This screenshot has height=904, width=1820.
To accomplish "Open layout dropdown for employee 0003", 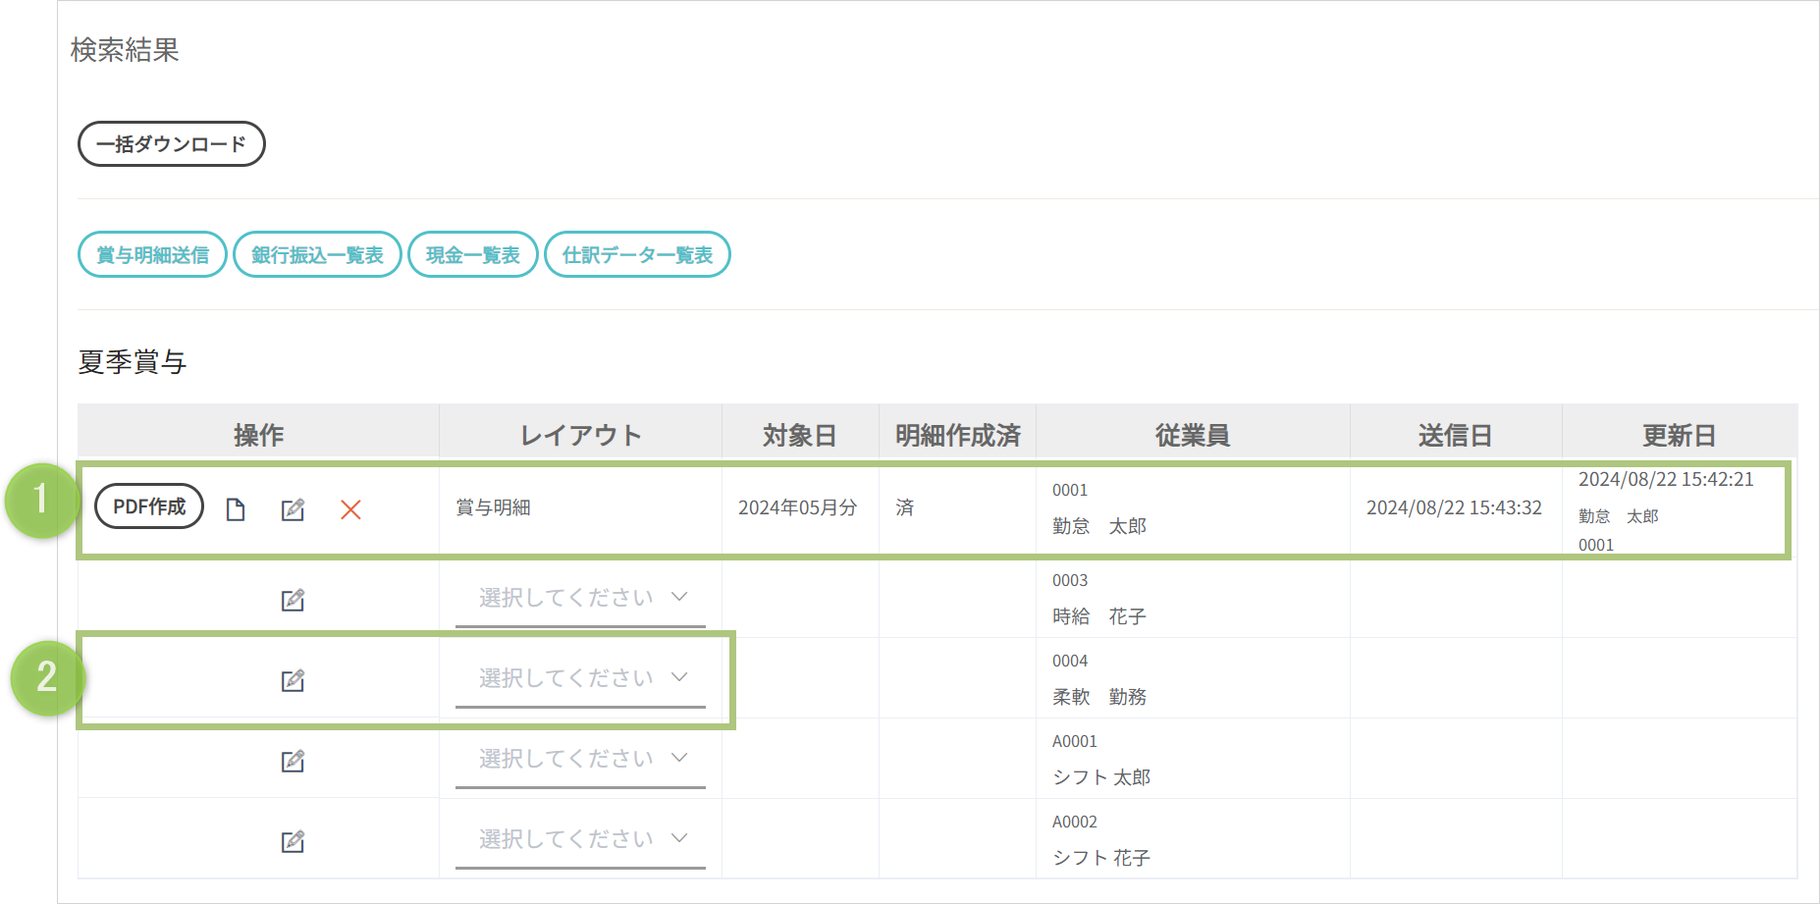I will point(580,598).
